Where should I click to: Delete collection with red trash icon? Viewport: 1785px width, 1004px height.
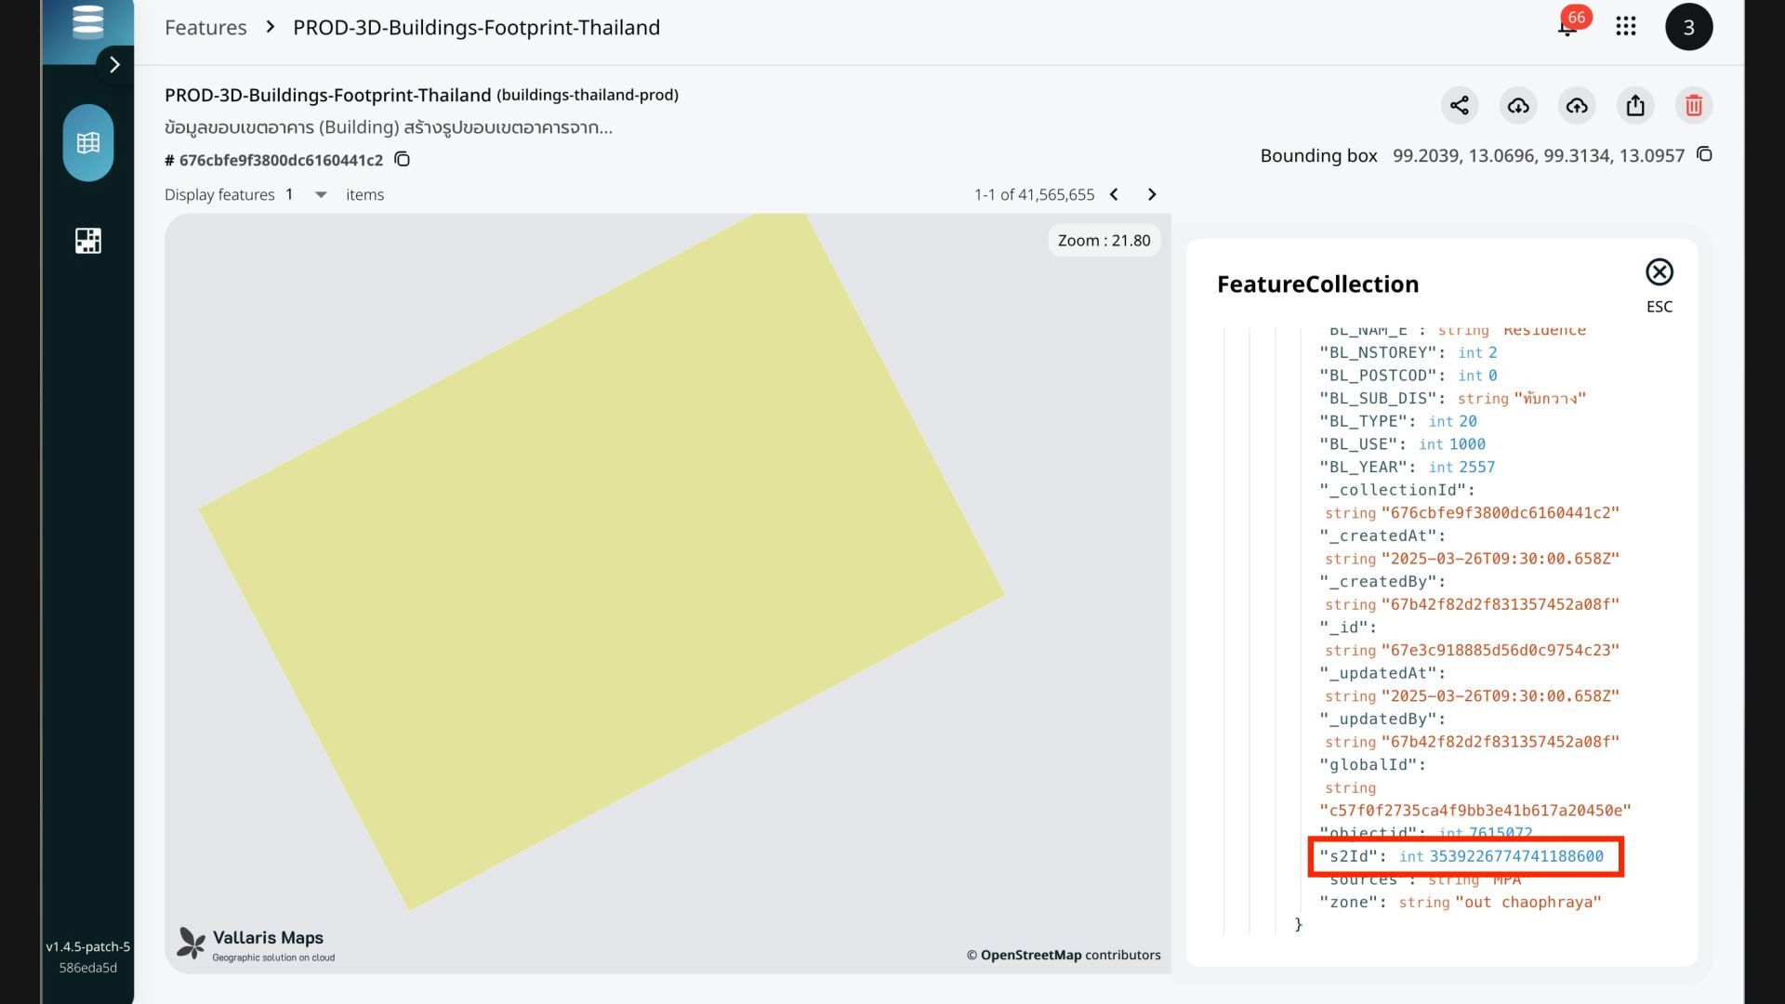(1694, 105)
